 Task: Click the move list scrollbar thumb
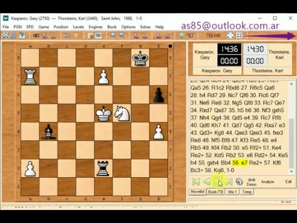click(291, 144)
